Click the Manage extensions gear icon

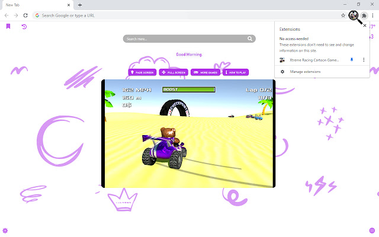[282, 72]
